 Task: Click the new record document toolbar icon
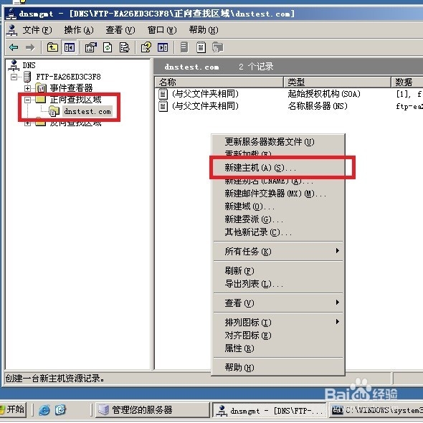tap(184, 47)
